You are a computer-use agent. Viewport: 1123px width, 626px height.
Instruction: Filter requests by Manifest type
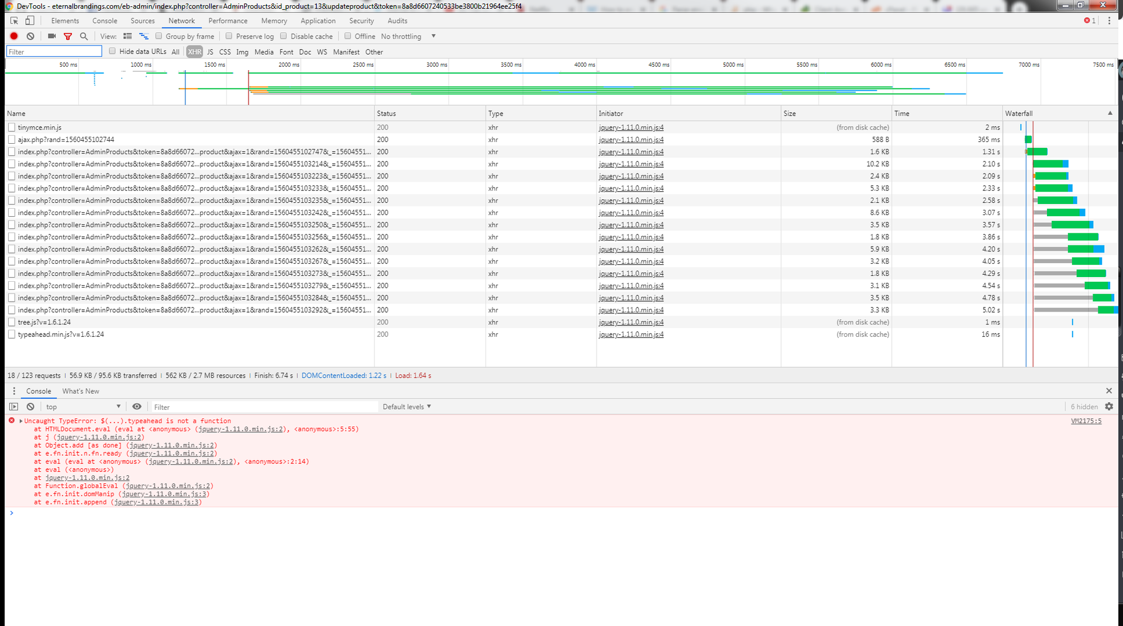(x=346, y=52)
